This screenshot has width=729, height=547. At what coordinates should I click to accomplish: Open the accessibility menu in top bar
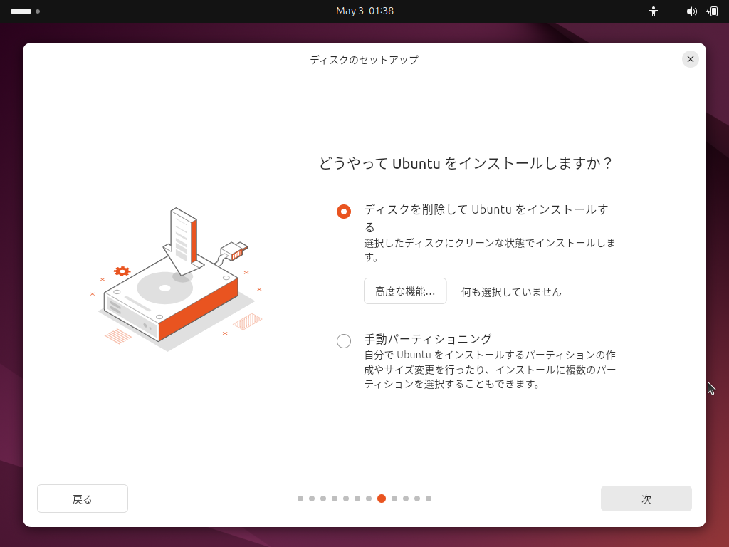tap(654, 11)
